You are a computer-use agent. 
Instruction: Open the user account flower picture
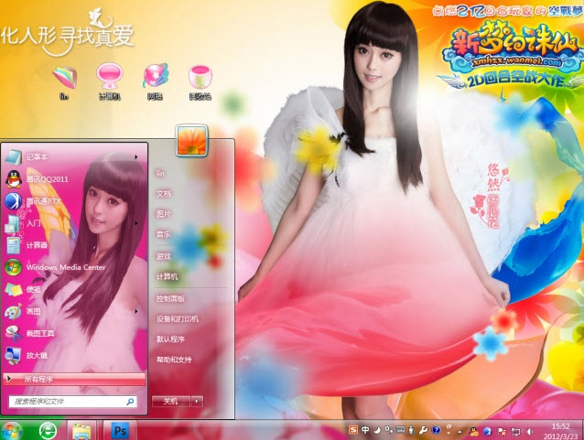pos(192,140)
